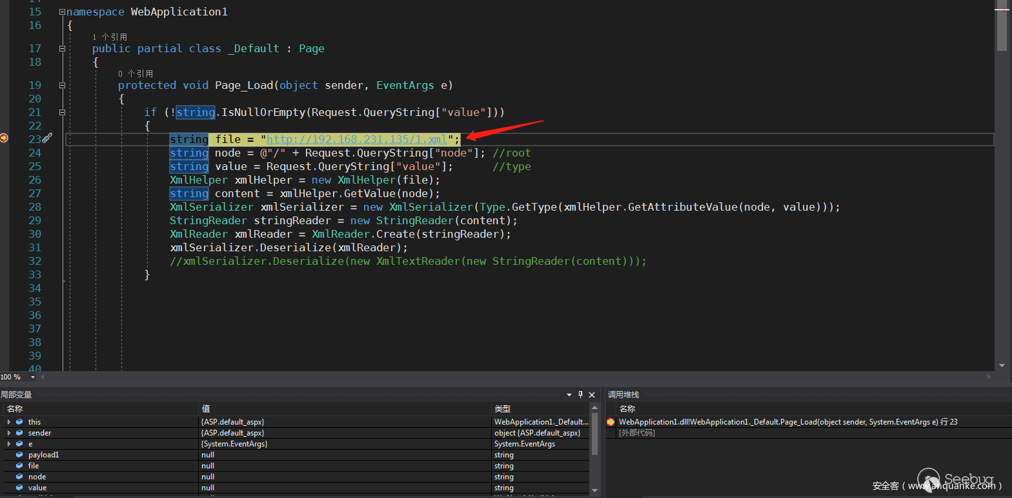The image size is (1012, 498).
Task: Expand the 'sender' variable tree node
Action: (8, 433)
